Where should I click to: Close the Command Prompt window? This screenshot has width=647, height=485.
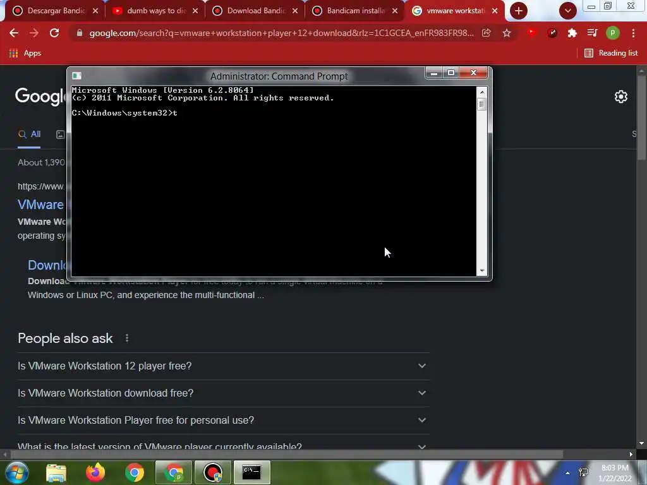coord(473,73)
